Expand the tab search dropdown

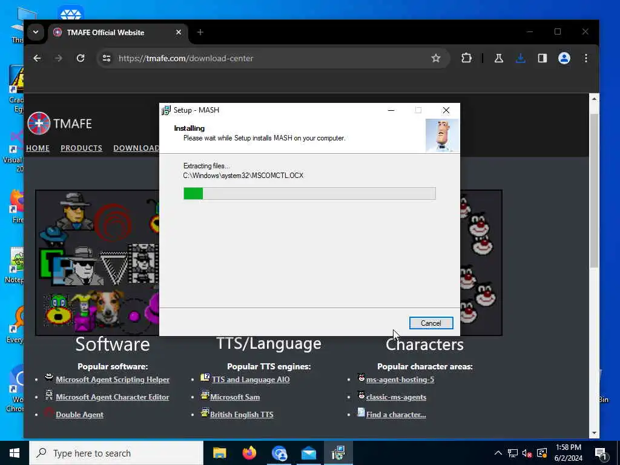(36, 32)
